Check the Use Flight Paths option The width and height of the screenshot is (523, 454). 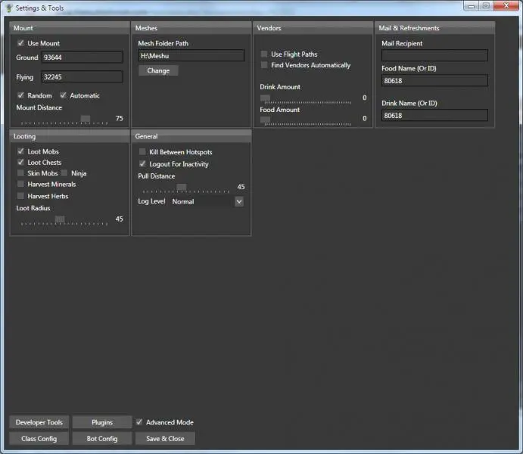coord(264,54)
